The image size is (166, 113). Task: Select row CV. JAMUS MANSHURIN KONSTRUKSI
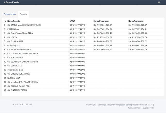tap(24, 25)
